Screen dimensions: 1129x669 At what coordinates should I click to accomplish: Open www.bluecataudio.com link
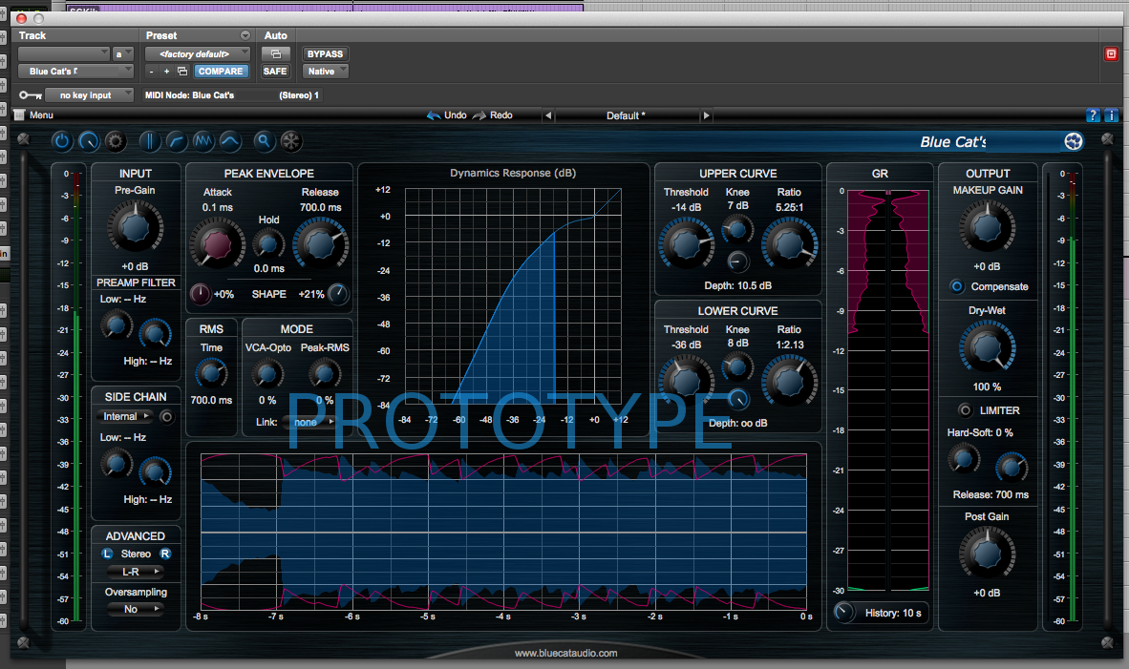click(566, 653)
